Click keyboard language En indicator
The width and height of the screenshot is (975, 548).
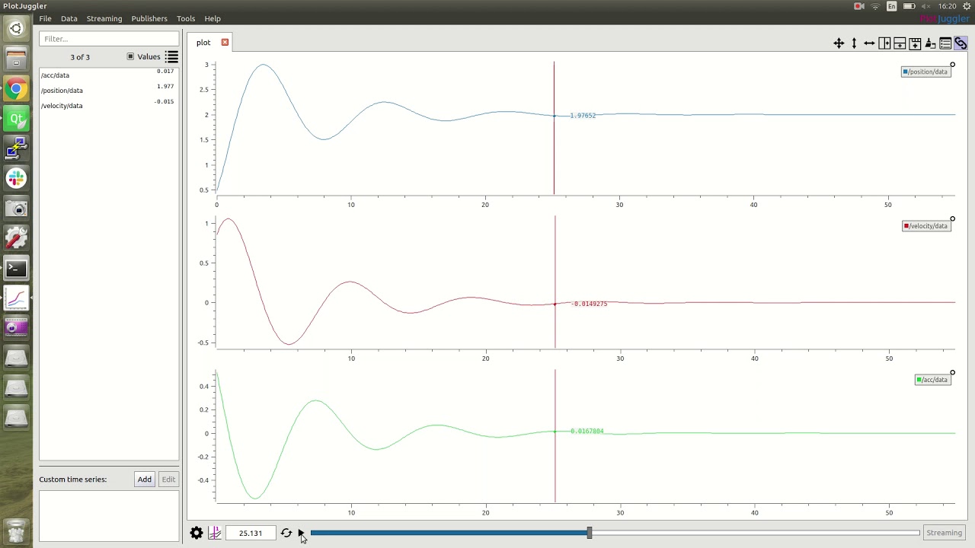coord(891,6)
